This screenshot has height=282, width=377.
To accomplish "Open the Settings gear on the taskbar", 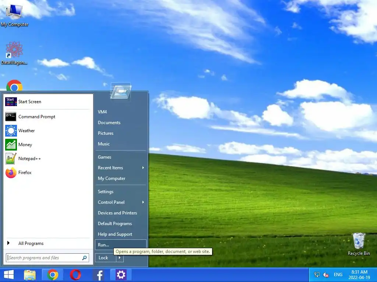I will [121, 275].
